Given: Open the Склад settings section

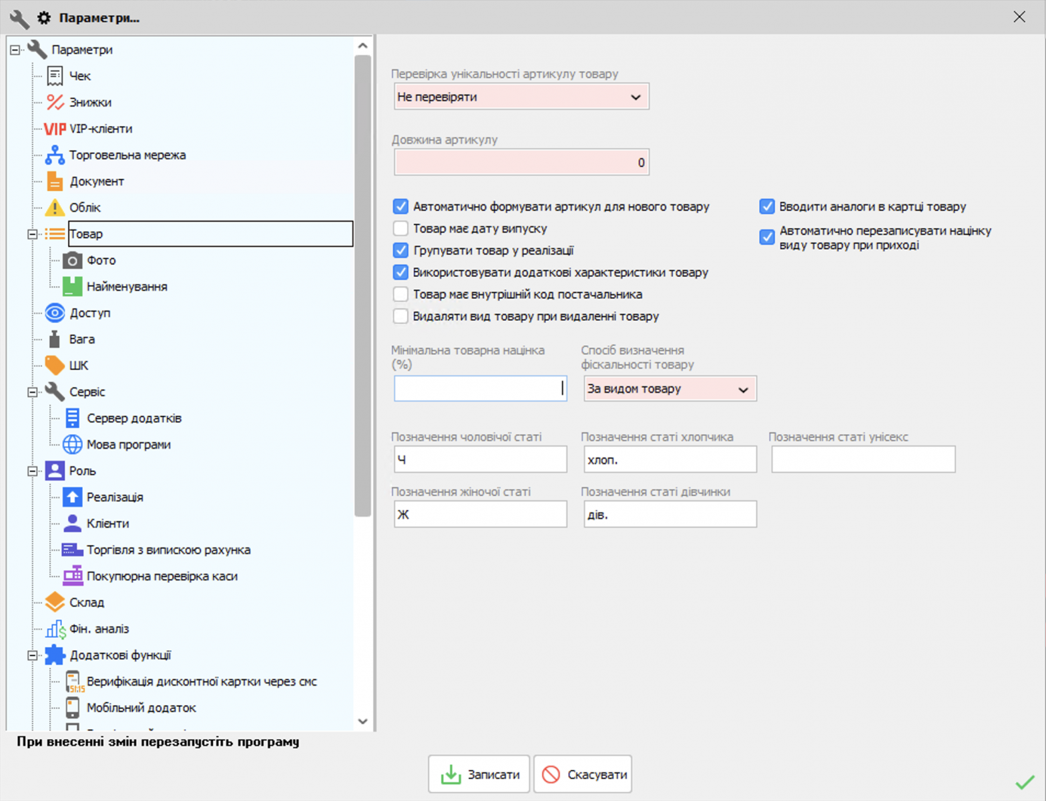Looking at the screenshot, I should click(87, 603).
